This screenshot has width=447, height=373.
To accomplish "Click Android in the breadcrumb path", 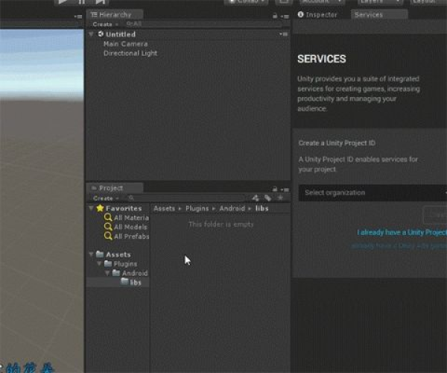I will pos(232,208).
